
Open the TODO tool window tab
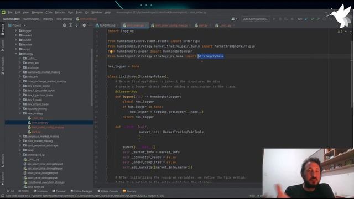[x=24, y=191]
